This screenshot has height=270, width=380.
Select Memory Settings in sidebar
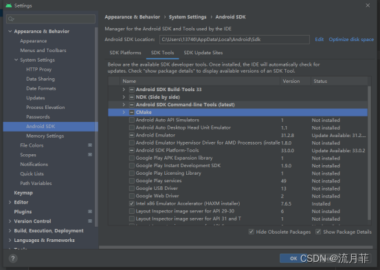click(x=45, y=136)
